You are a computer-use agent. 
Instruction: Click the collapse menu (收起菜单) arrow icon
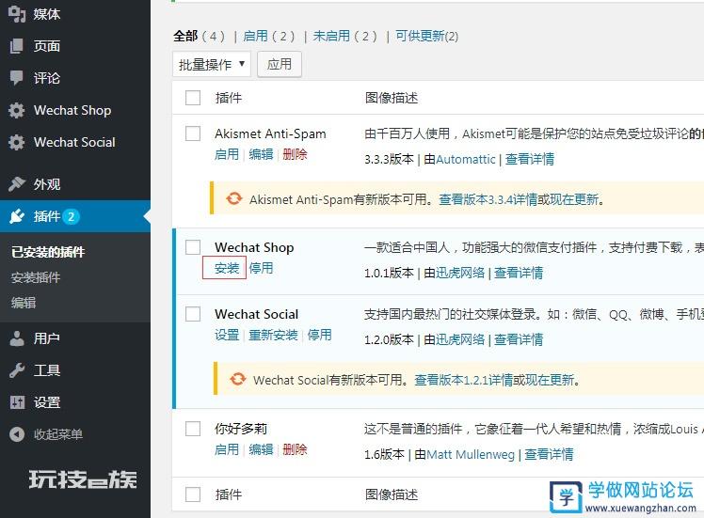17,434
